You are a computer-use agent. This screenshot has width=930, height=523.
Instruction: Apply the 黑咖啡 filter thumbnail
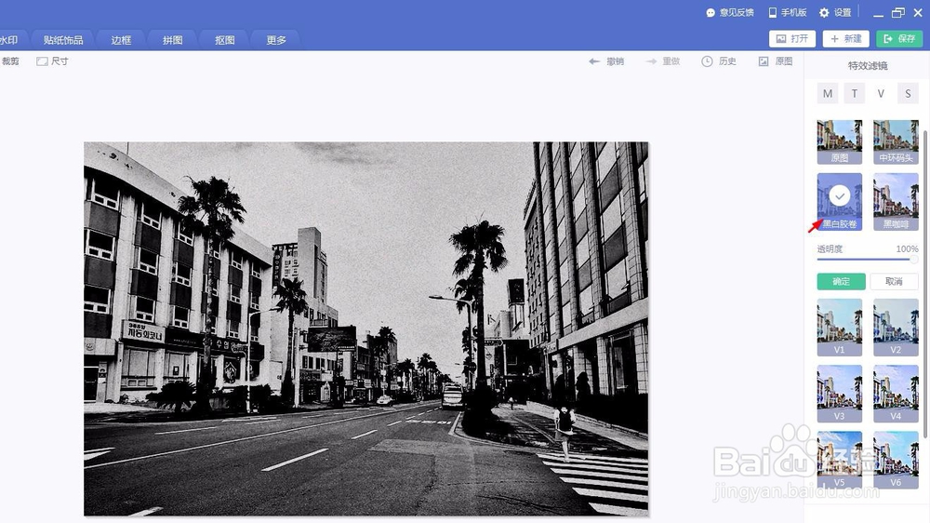(896, 202)
